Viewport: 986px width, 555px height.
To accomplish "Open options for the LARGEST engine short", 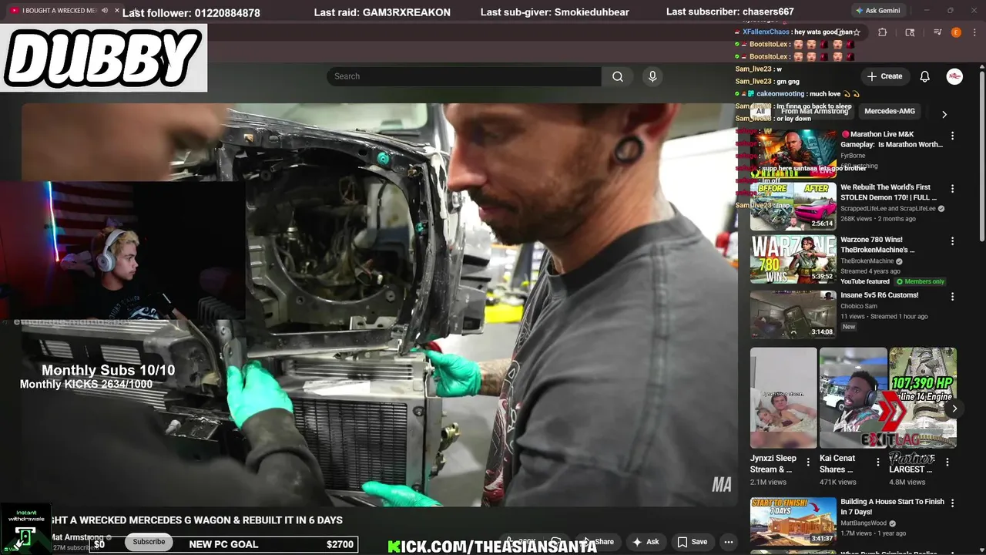I will click(x=947, y=462).
